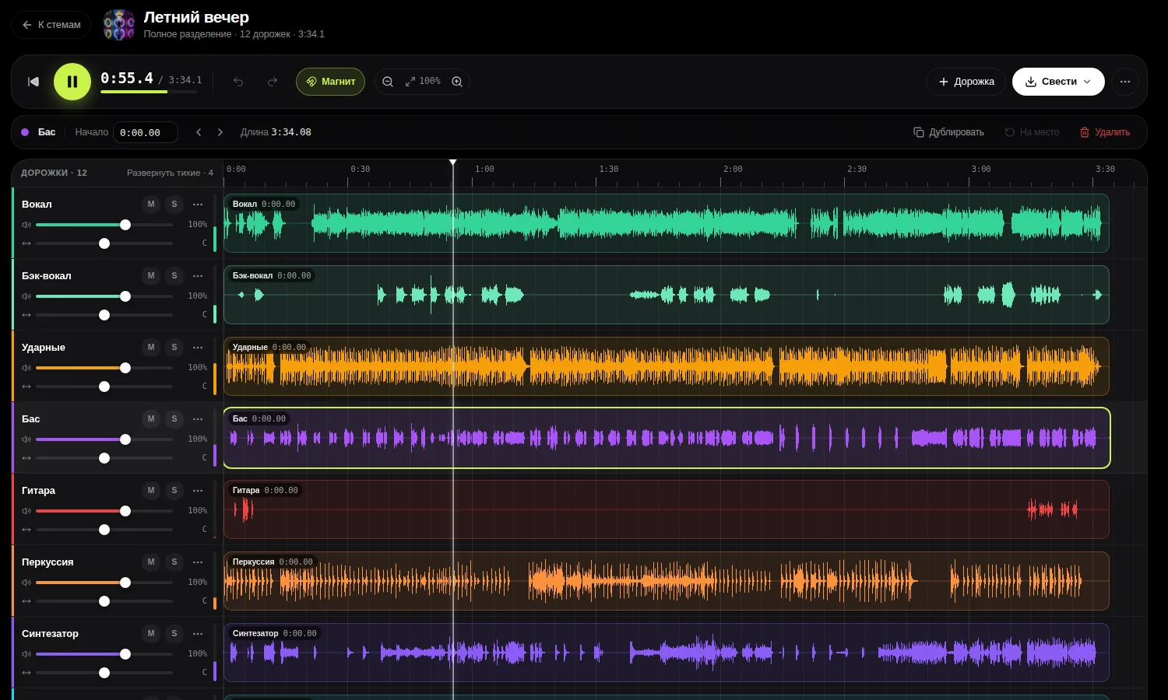Zoom in the timeline
The width and height of the screenshot is (1168, 700).
[x=457, y=82]
